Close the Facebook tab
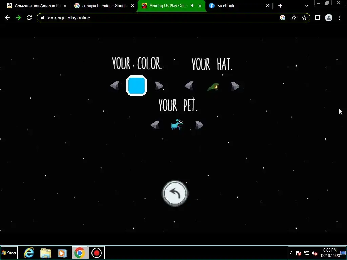347x260 pixels. [267, 6]
